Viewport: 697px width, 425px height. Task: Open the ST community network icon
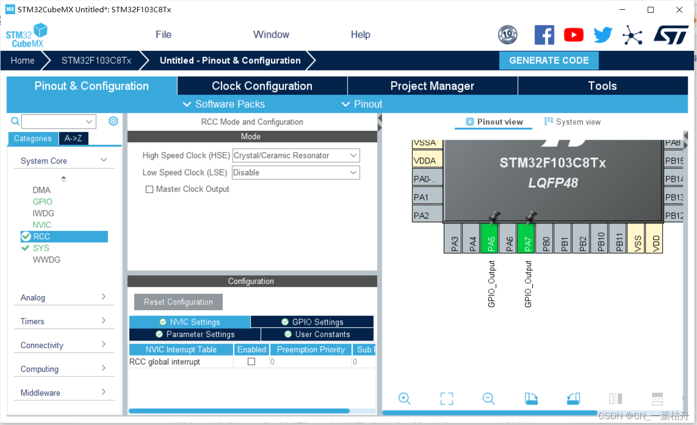(x=632, y=35)
